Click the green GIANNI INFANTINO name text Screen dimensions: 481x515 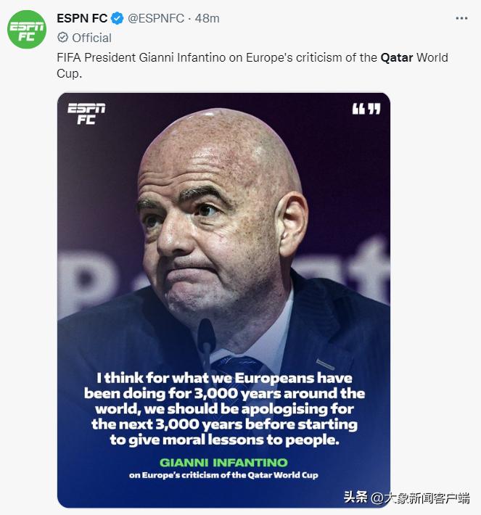(223, 462)
